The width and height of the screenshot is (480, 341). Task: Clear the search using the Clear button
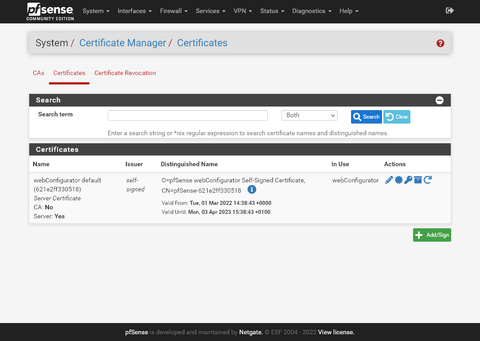click(397, 116)
